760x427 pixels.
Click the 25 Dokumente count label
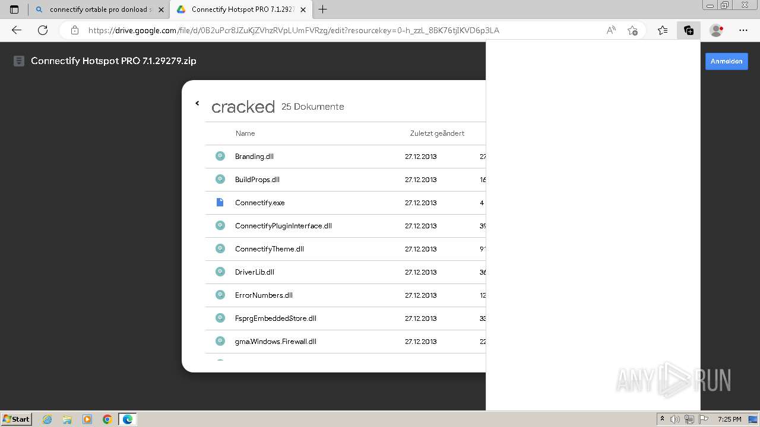click(313, 107)
